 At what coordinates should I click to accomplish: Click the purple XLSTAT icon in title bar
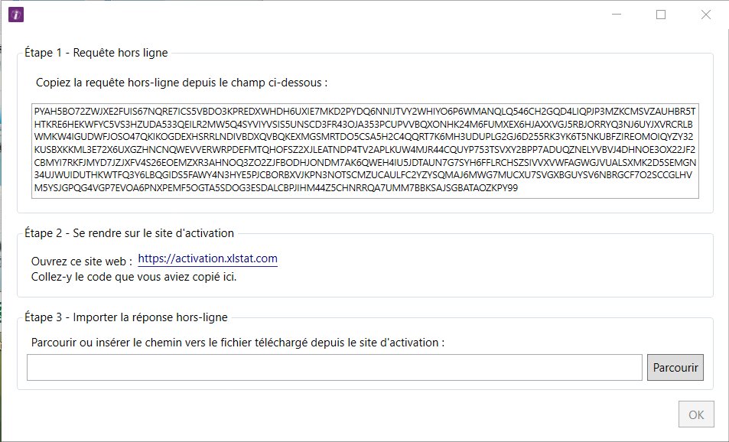(x=15, y=15)
